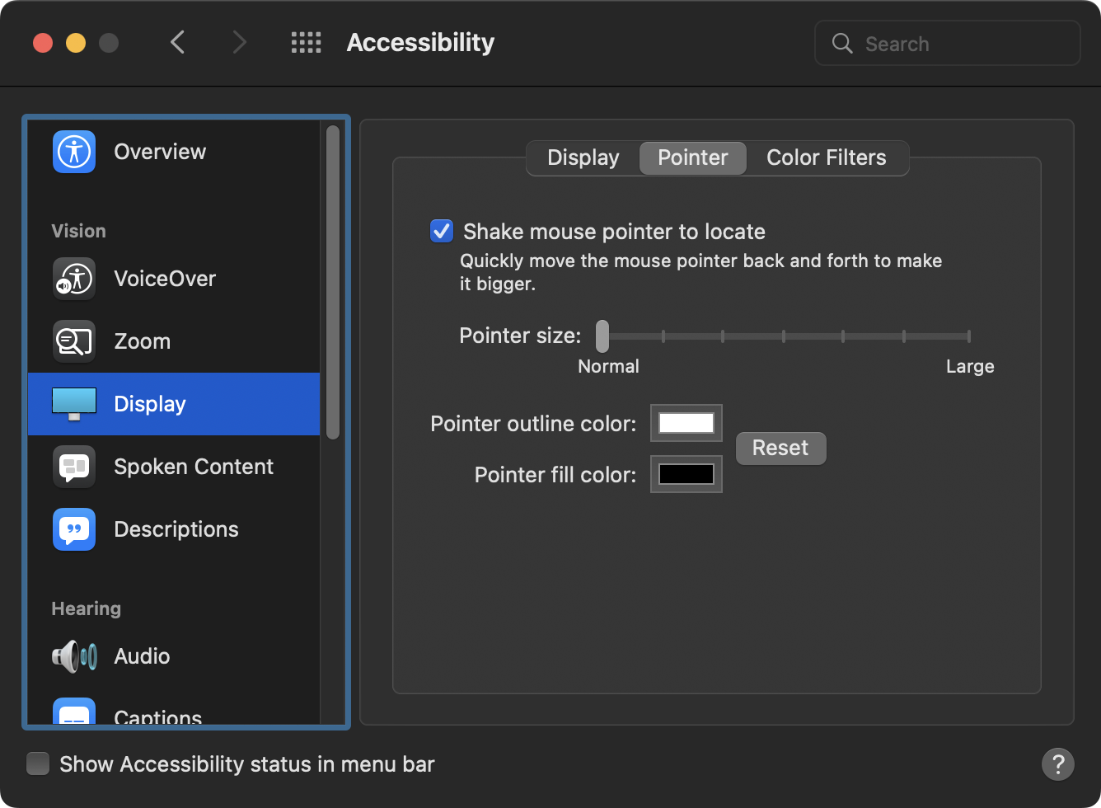Viewport: 1101px width, 808px height.
Task: Click the Spoken Content speech bubble icon
Action: click(74, 467)
